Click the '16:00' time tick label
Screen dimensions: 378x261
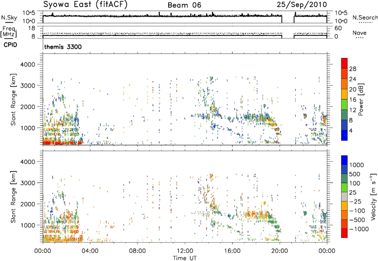[232, 251]
